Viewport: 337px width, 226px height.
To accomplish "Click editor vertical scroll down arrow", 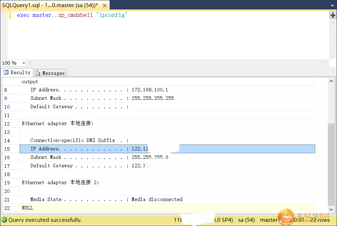I will point(333,56).
